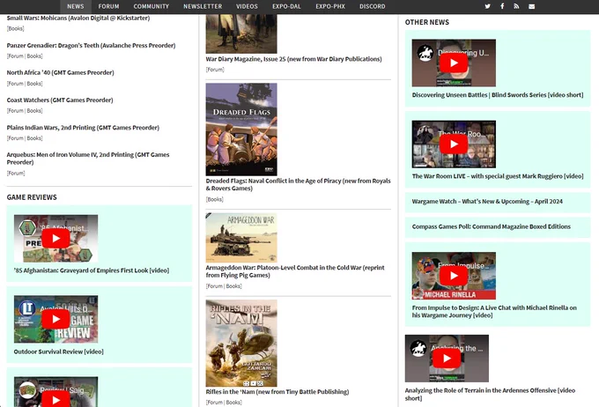
Task: Play the From Impulse to Design video
Action: [454, 276]
